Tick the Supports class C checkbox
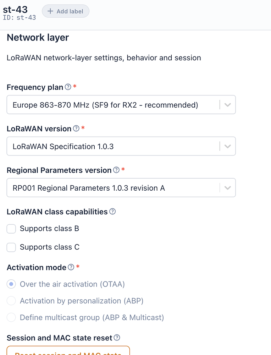Viewport: 271px width, 355px height. pos(11,247)
